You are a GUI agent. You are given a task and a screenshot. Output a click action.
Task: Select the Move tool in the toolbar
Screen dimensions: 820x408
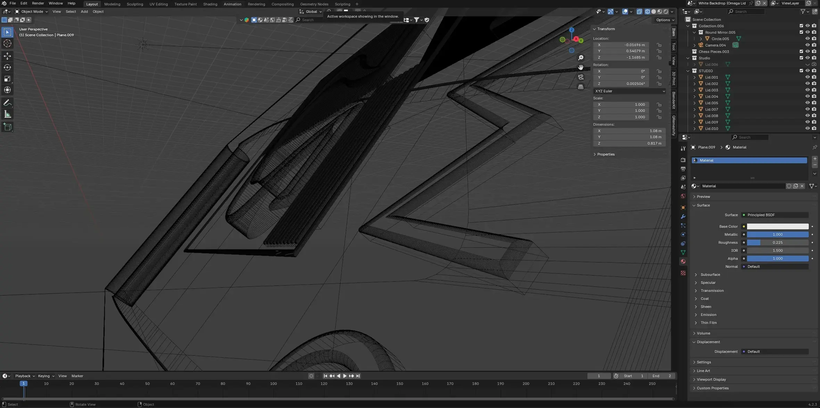(x=7, y=56)
